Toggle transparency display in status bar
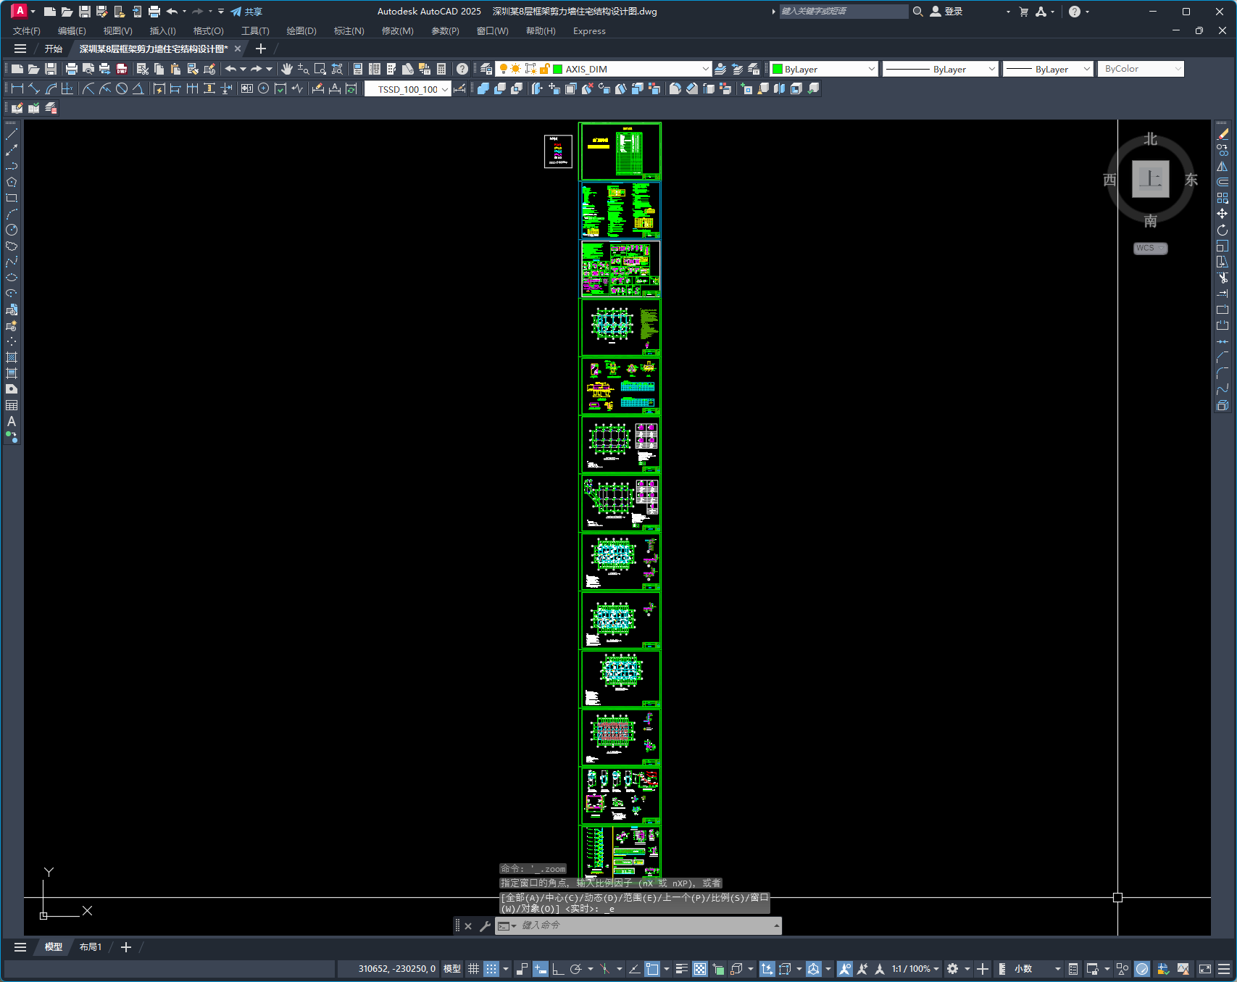 700,969
